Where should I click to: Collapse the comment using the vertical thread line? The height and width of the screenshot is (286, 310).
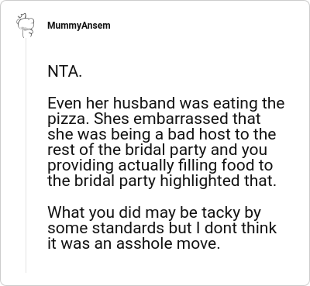(x=26, y=155)
